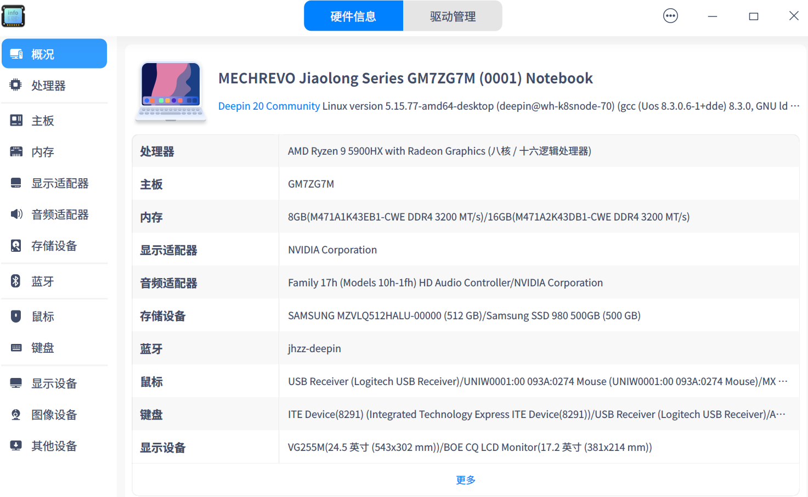Click the GM7ZG7M motherboard value
Image resolution: width=808 pixels, height=497 pixels.
(x=311, y=184)
